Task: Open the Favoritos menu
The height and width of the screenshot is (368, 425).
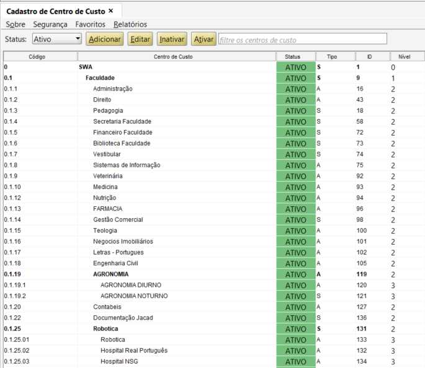Action: [x=90, y=24]
